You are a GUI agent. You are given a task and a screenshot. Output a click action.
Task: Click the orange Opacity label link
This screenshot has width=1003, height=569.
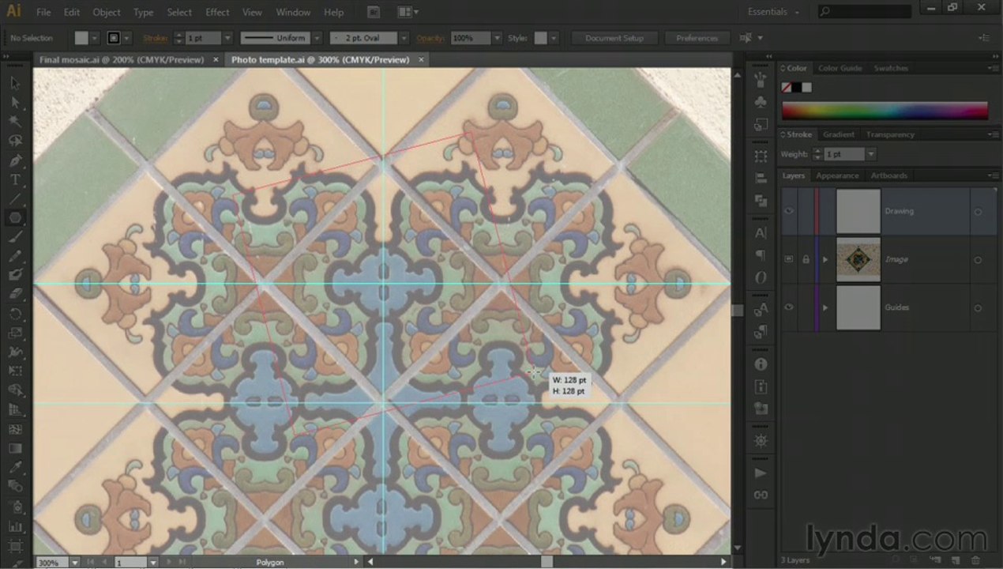pyautogui.click(x=430, y=38)
